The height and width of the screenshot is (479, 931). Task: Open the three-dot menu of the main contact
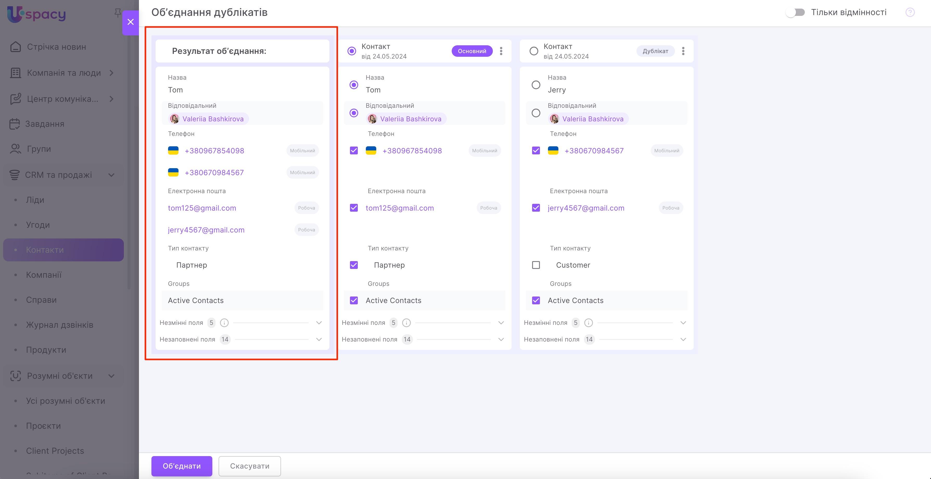pos(501,51)
